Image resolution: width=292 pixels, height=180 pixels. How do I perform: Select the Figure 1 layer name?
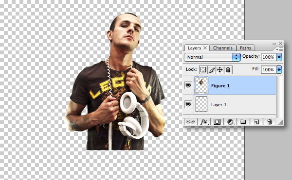click(x=220, y=86)
